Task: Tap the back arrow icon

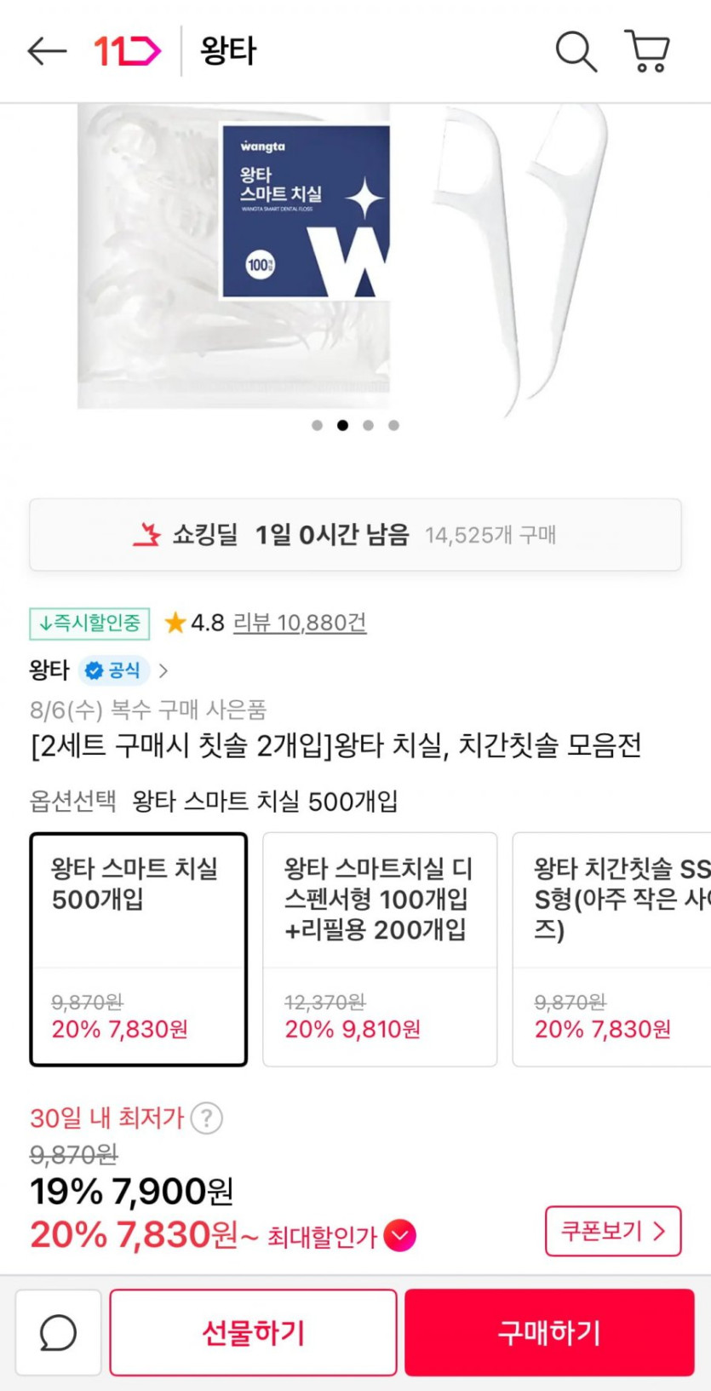Action: click(47, 51)
